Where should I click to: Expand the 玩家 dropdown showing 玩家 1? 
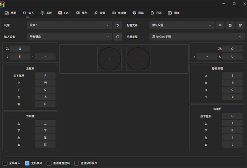pos(69,25)
